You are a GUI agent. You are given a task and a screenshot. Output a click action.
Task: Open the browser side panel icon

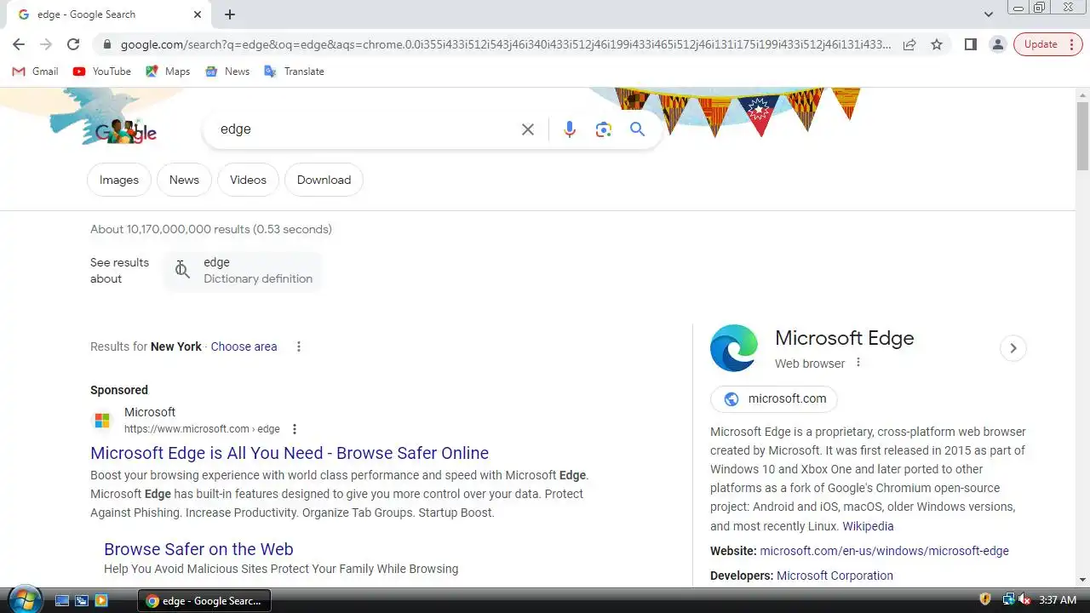[x=970, y=44]
